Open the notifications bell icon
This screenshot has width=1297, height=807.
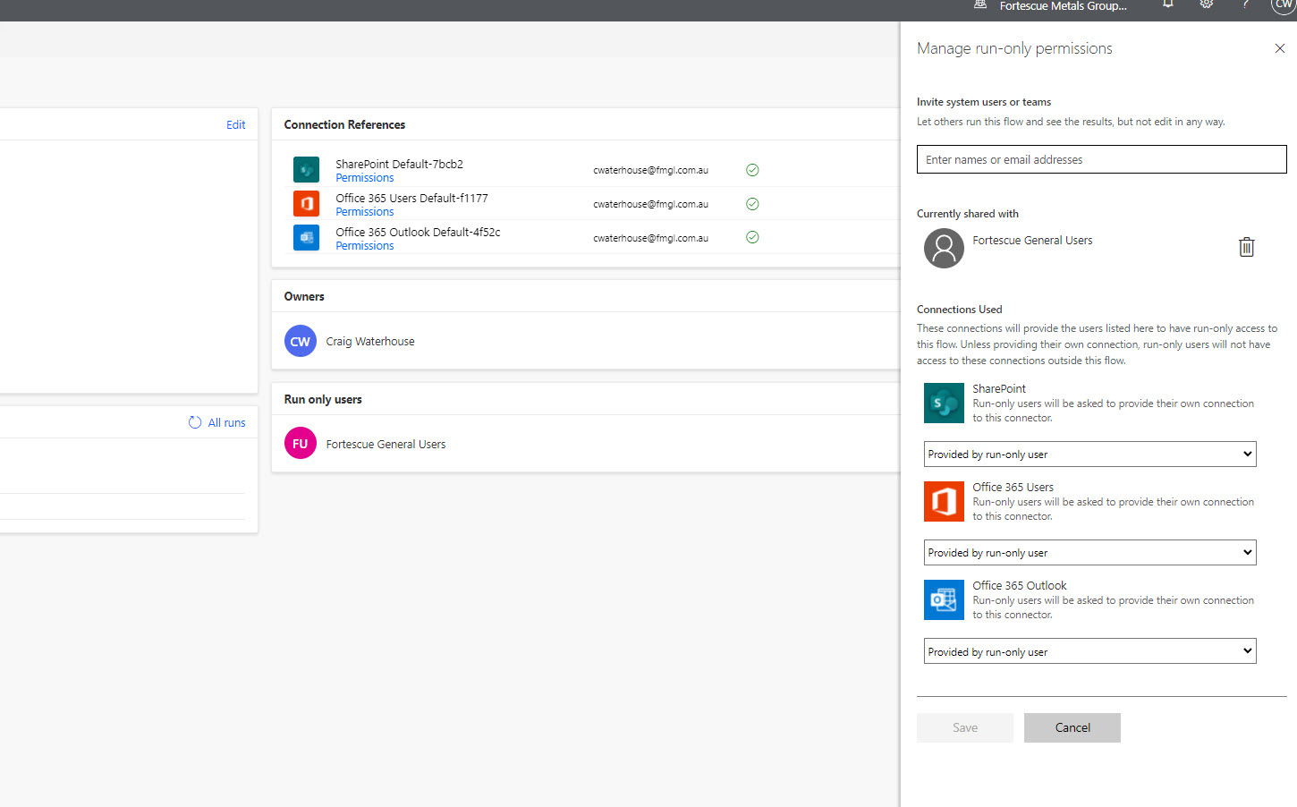[1167, 5]
